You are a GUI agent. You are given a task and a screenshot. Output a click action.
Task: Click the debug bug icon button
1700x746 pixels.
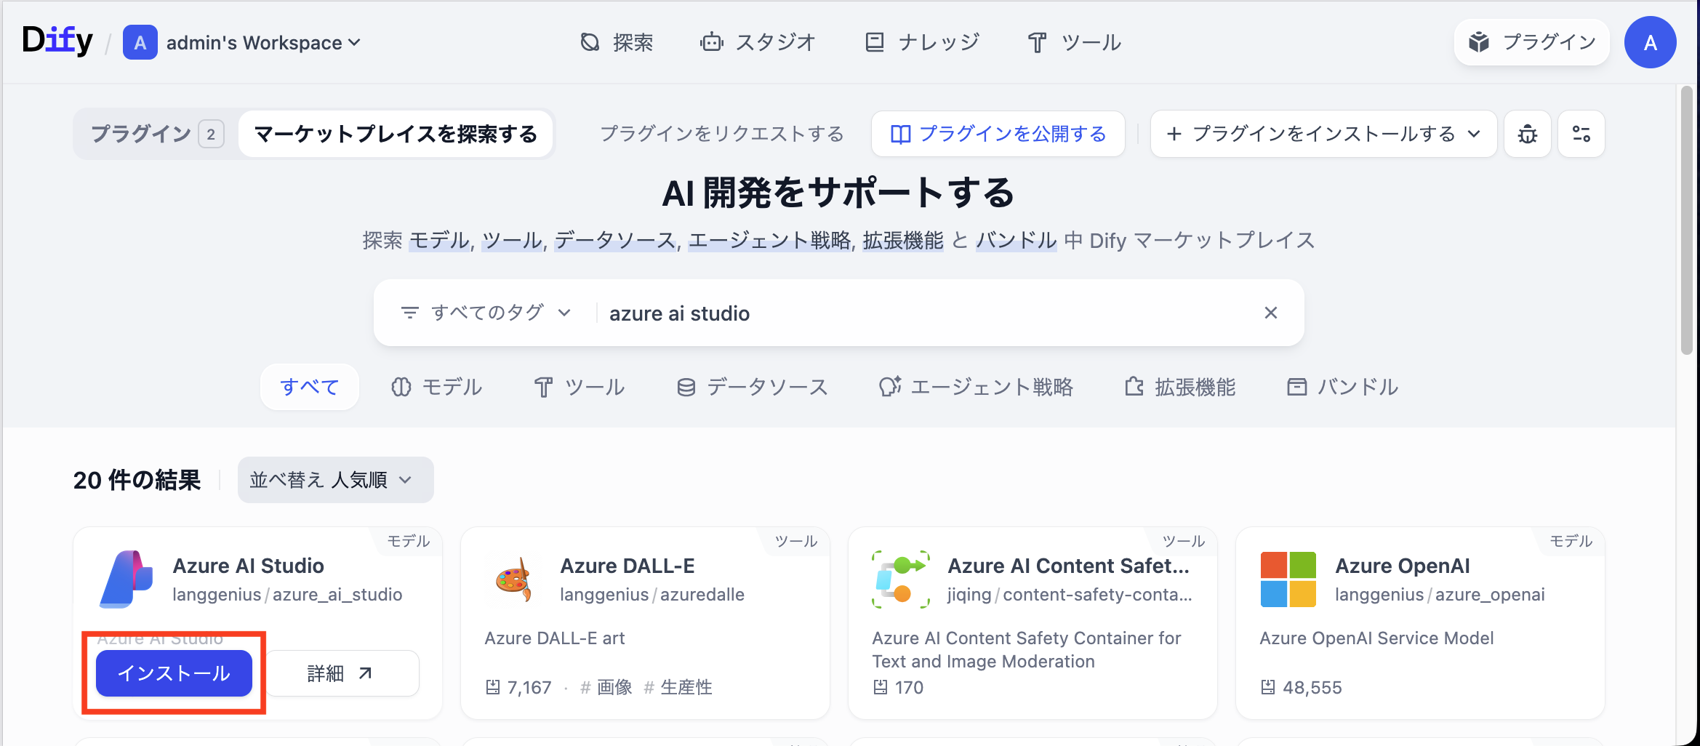1528,134
